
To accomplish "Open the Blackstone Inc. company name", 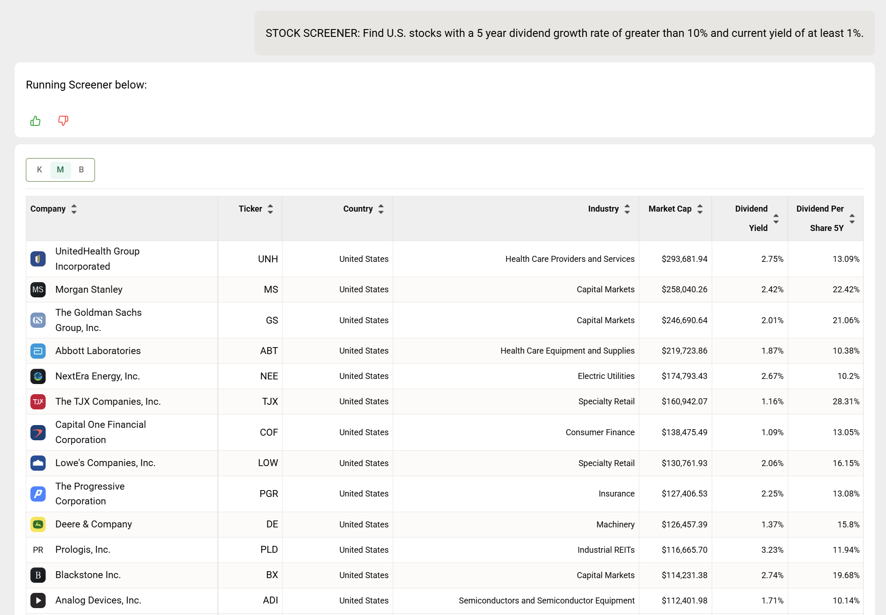I will pos(88,575).
